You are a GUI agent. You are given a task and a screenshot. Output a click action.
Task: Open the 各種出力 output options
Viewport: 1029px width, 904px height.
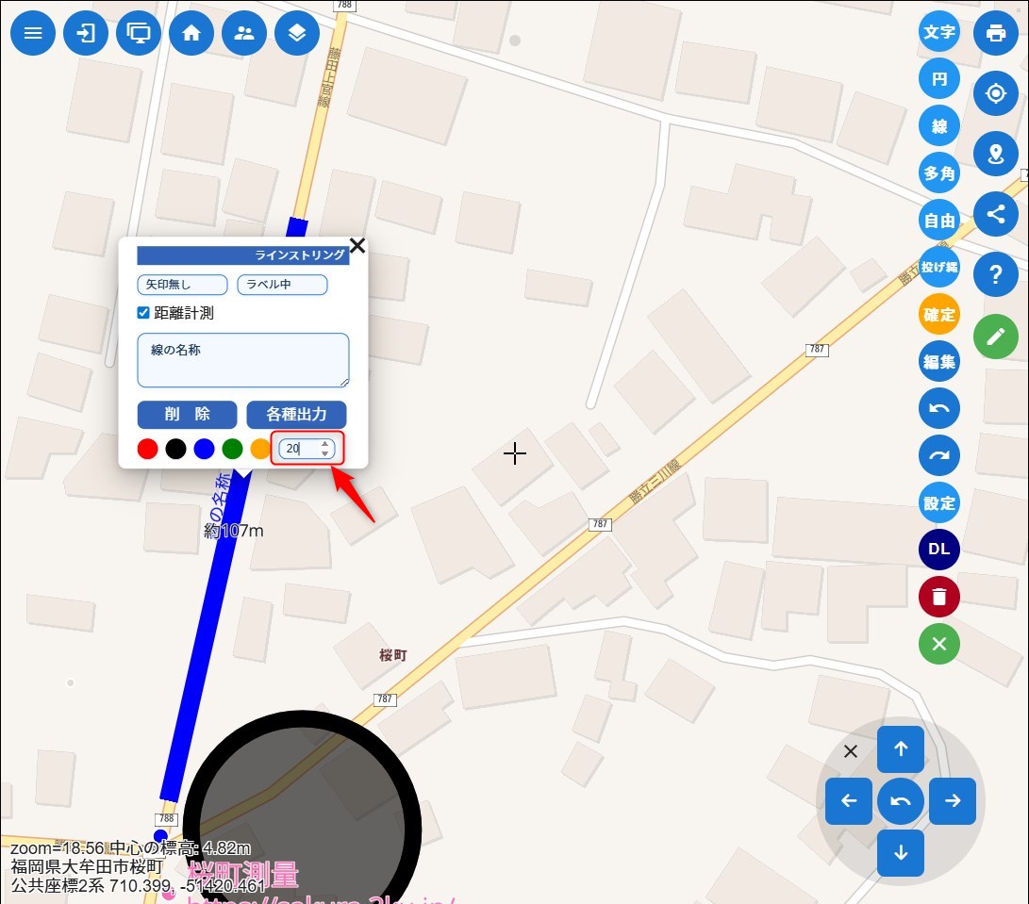296,415
